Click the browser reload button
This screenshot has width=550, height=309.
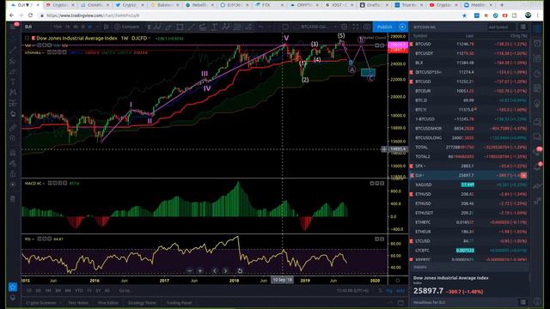[x=30, y=15]
